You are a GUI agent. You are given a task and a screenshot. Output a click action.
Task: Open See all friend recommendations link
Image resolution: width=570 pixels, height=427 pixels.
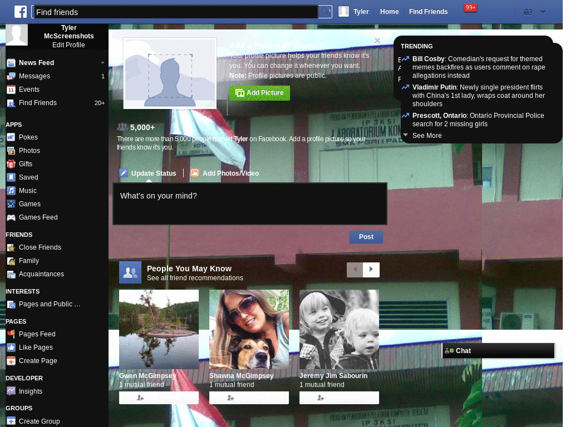click(195, 278)
